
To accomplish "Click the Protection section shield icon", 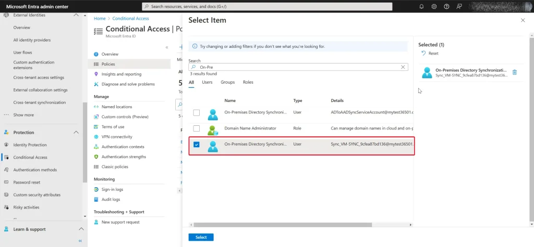I will pos(6,133).
